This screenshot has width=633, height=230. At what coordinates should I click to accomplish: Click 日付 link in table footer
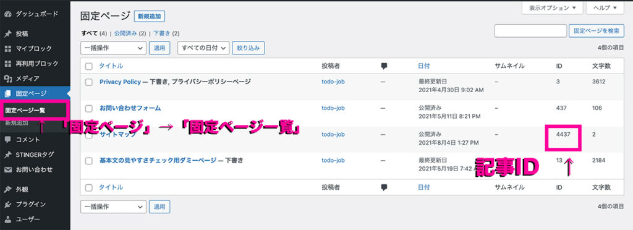tap(424, 187)
